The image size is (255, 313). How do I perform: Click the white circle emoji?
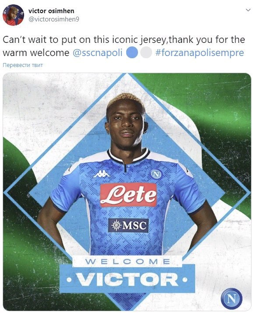(146, 53)
